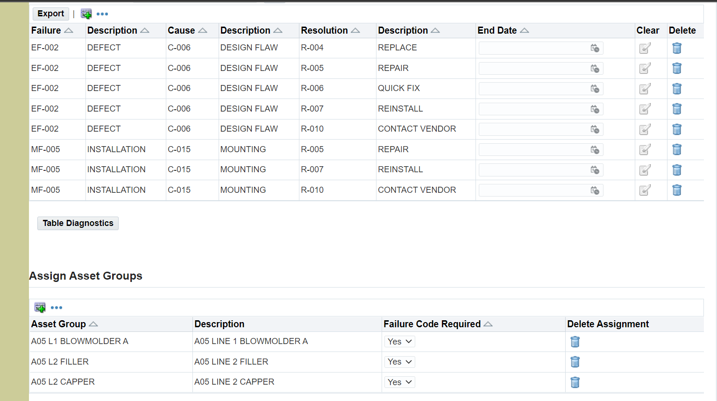717x401 pixels.
Task: Select the A05 L2 CAPPER asset group
Action: click(63, 382)
